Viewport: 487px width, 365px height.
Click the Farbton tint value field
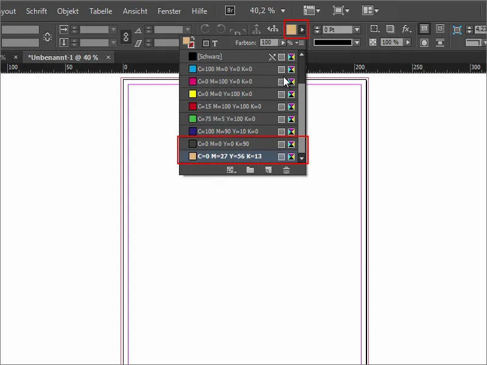pos(268,43)
